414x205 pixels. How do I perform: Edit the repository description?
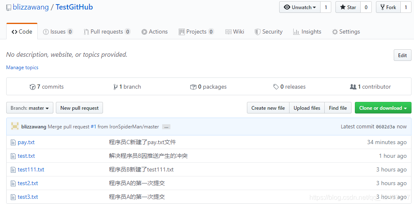click(402, 55)
